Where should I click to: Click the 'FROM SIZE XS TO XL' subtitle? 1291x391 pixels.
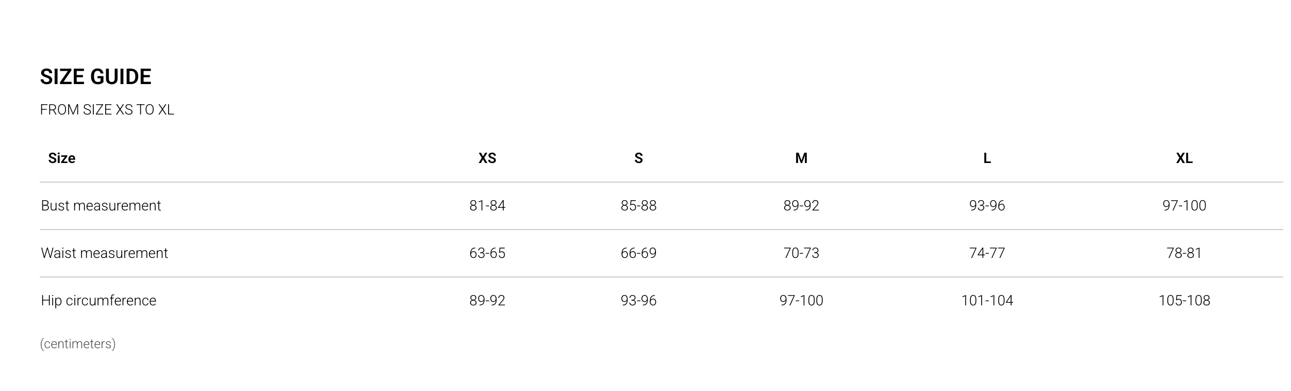(107, 110)
